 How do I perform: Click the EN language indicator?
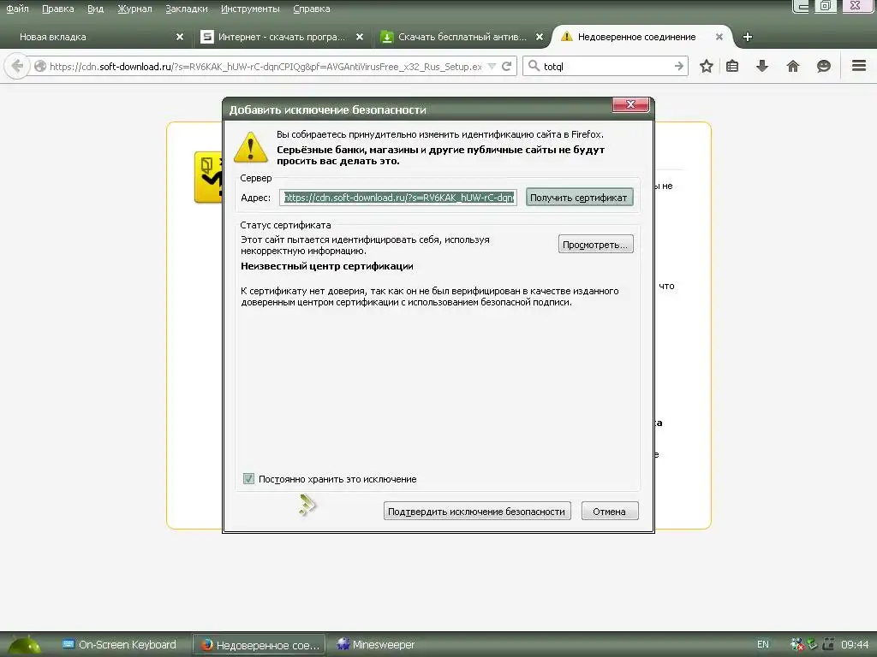(x=762, y=644)
